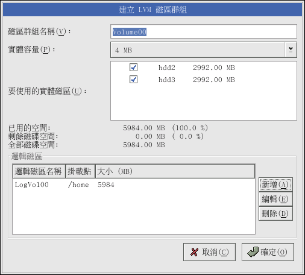Image resolution: width=305 pixels, height=275 pixels.
Task: Select the hdd2 2992.00 MB list row
Action: point(204,68)
